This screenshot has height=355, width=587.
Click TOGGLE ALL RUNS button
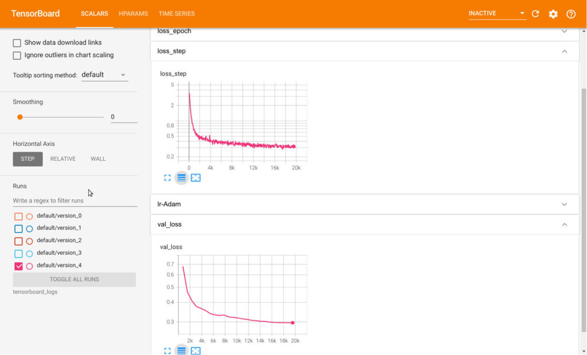75,279
